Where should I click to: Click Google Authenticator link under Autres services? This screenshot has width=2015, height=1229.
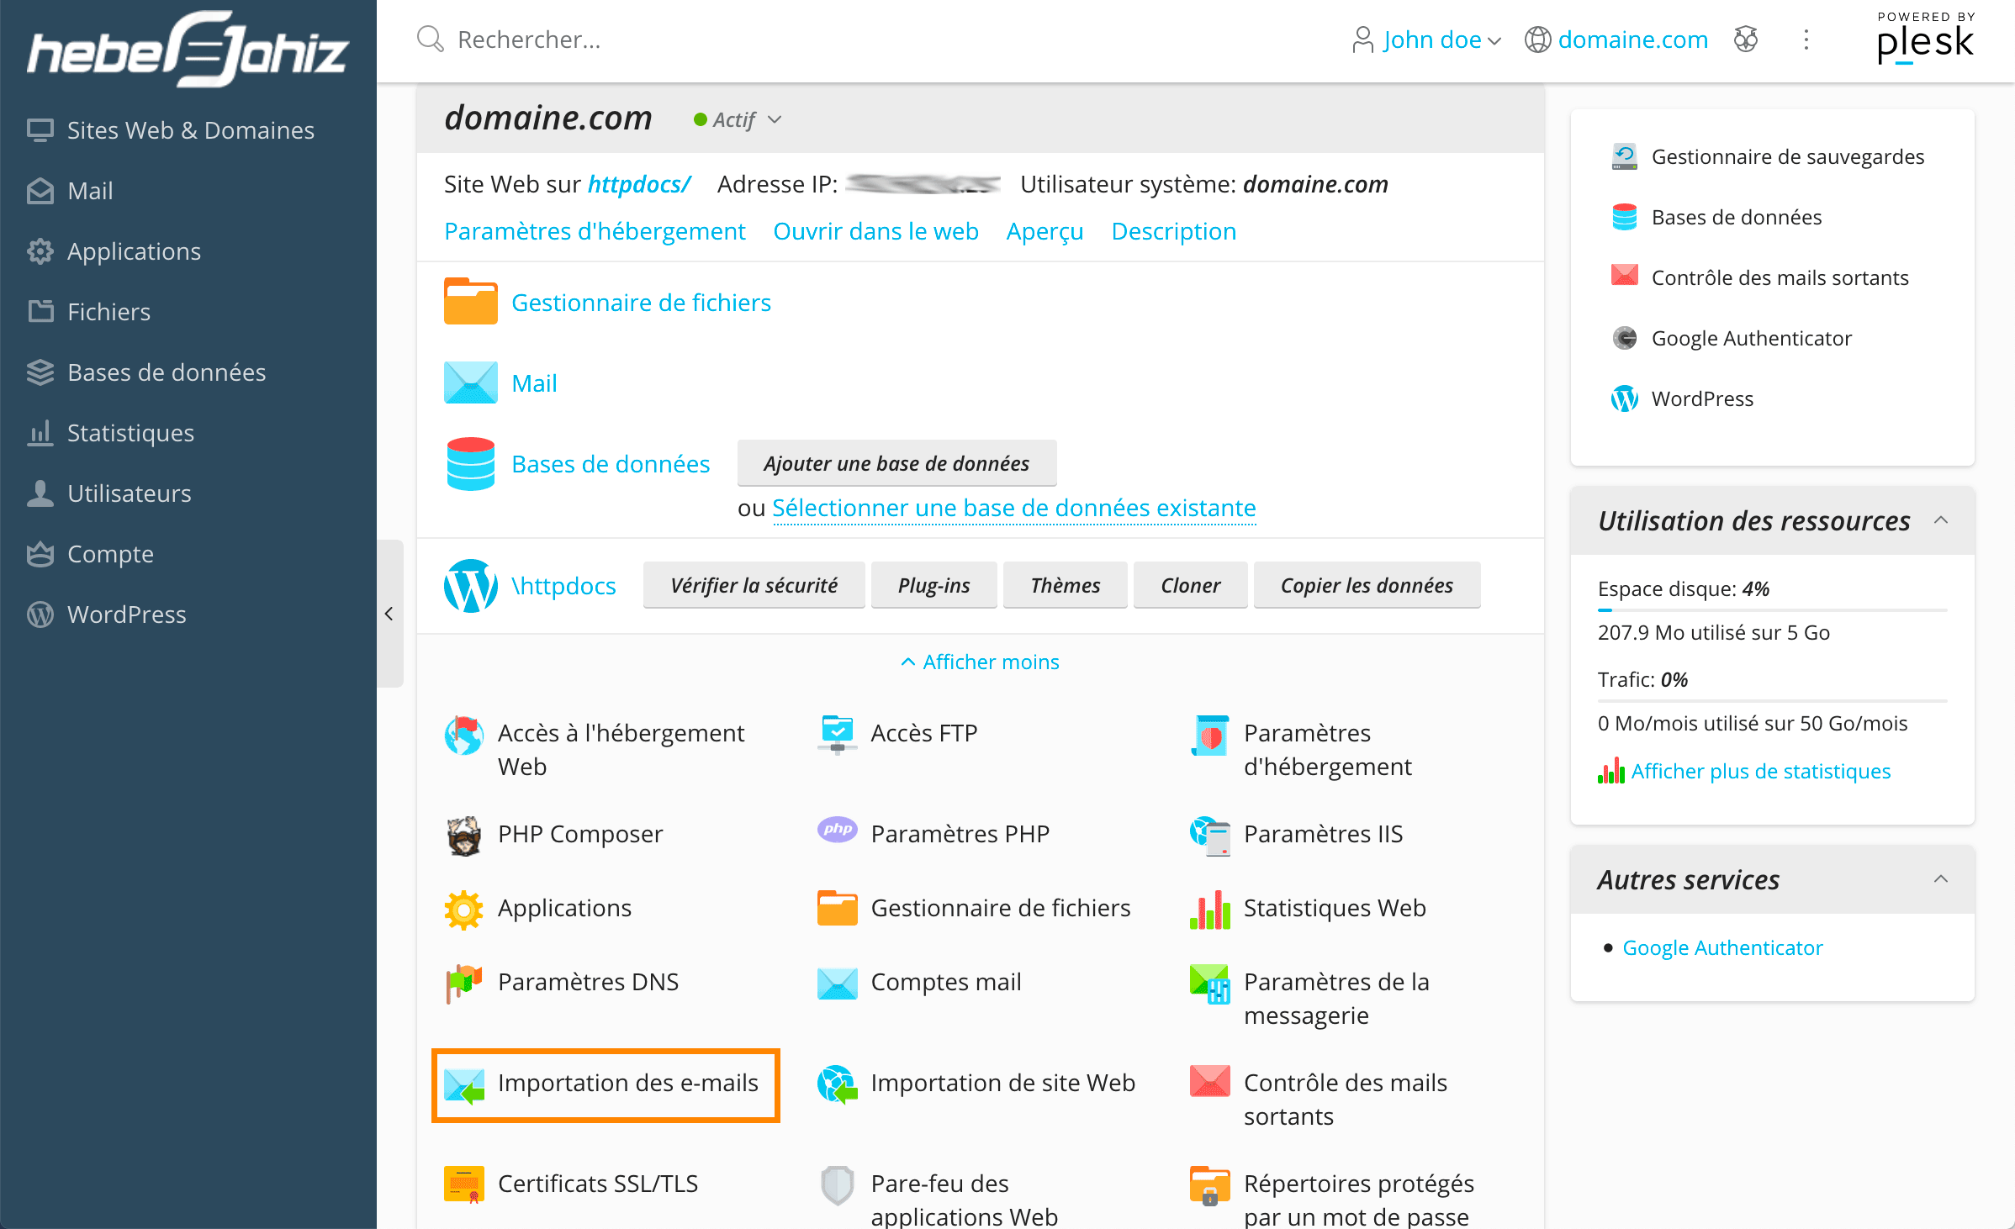[1722, 947]
